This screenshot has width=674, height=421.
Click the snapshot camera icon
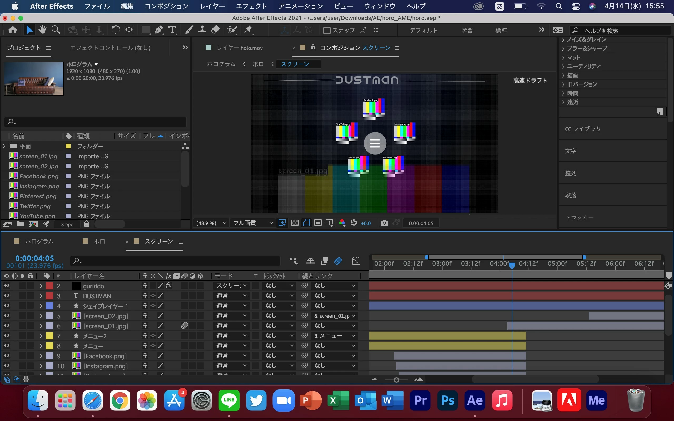(x=384, y=223)
